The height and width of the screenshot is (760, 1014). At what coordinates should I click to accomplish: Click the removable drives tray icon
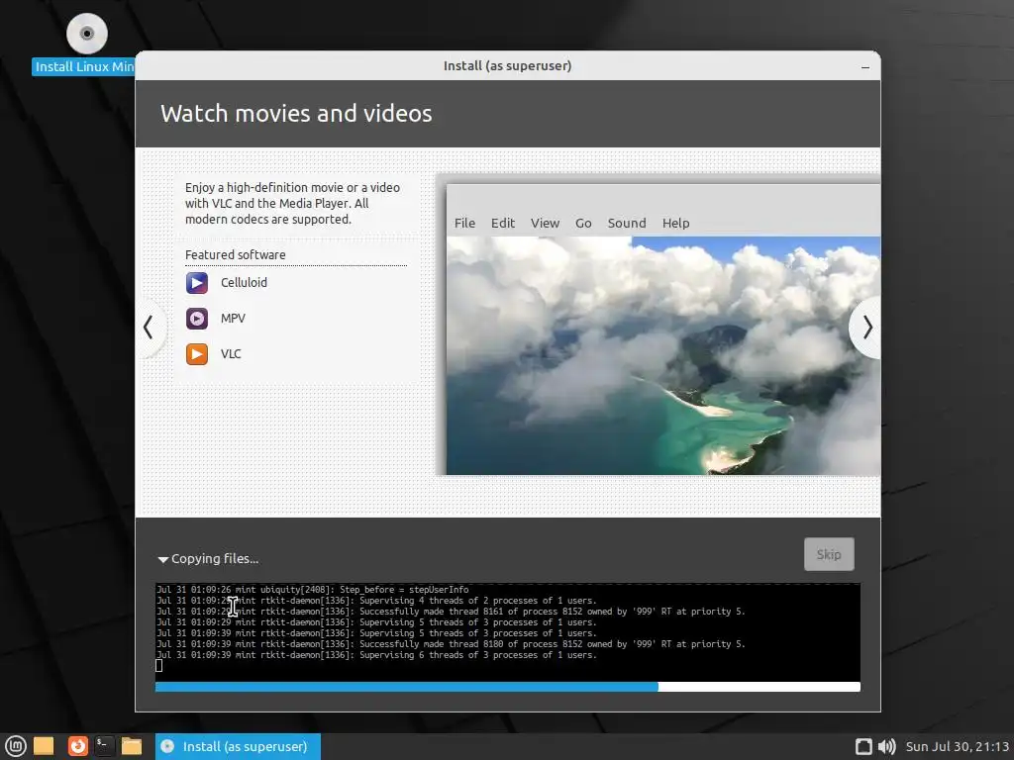[x=863, y=746]
